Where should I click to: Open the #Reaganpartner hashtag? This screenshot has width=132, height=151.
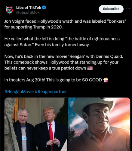pos(51,92)
